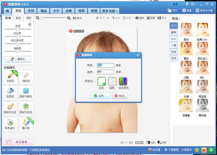Apply the 复古 effect thumbnail

(x=186, y=49)
